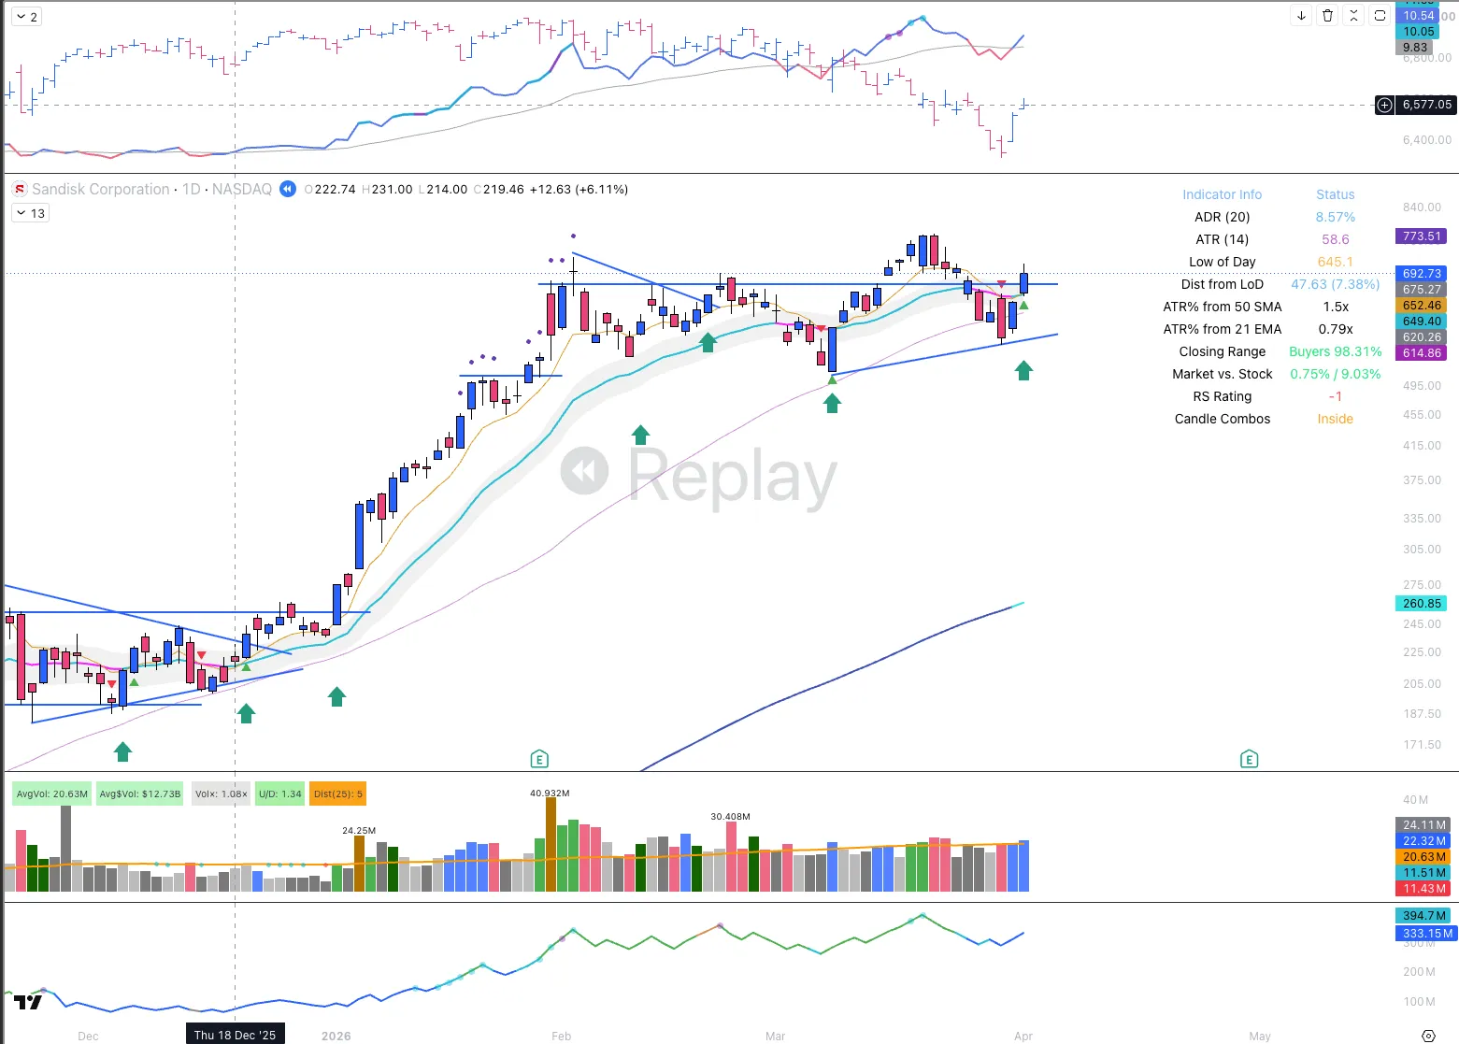Click the Indicator Info table header
The image size is (1459, 1044).
(1222, 194)
